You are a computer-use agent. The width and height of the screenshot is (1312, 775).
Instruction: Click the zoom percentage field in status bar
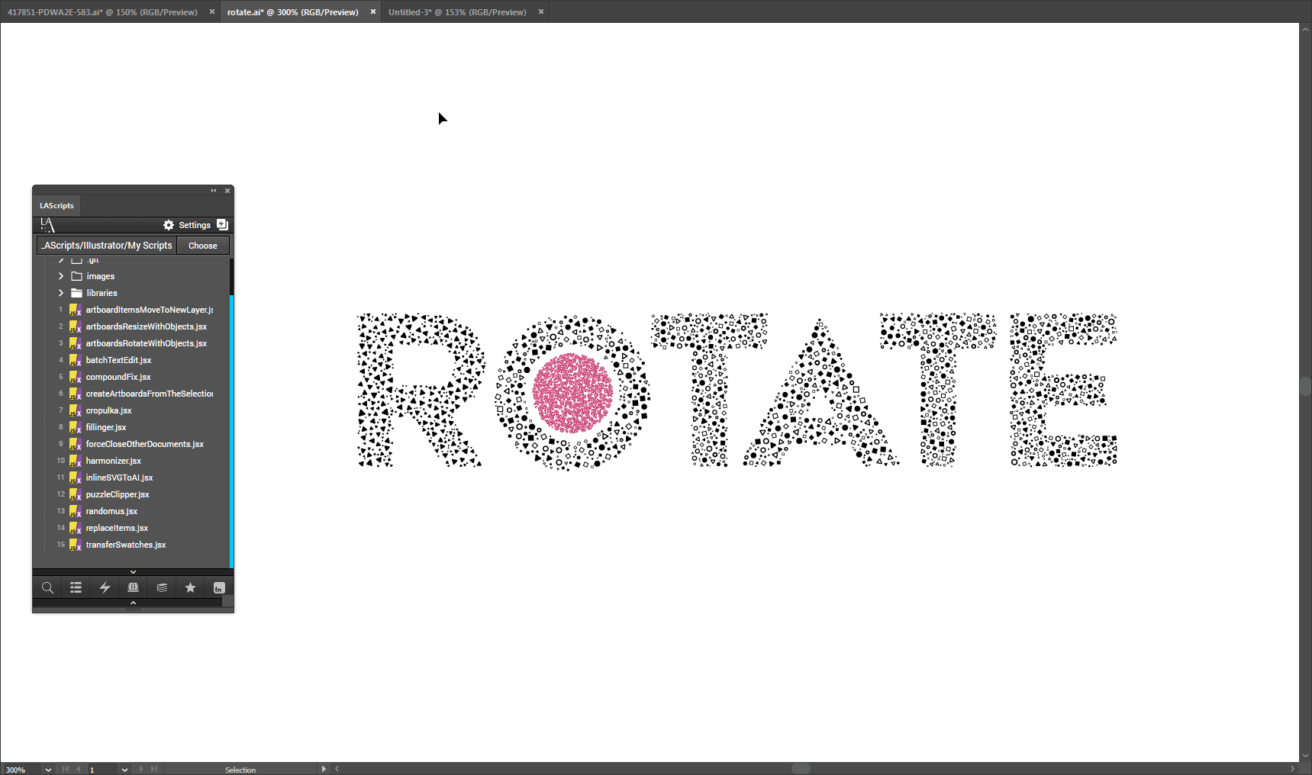click(x=21, y=770)
